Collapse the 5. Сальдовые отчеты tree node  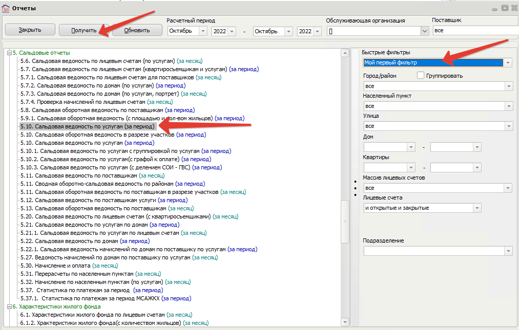pyautogui.click(x=10, y=53)
